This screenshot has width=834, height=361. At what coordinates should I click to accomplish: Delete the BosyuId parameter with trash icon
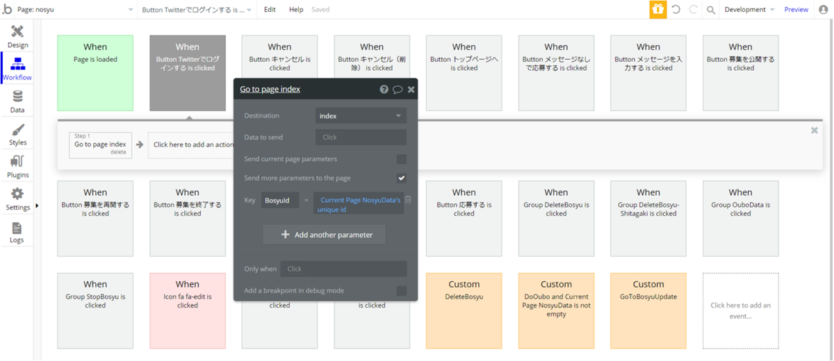pyautogui.click(x=409, y=200)
